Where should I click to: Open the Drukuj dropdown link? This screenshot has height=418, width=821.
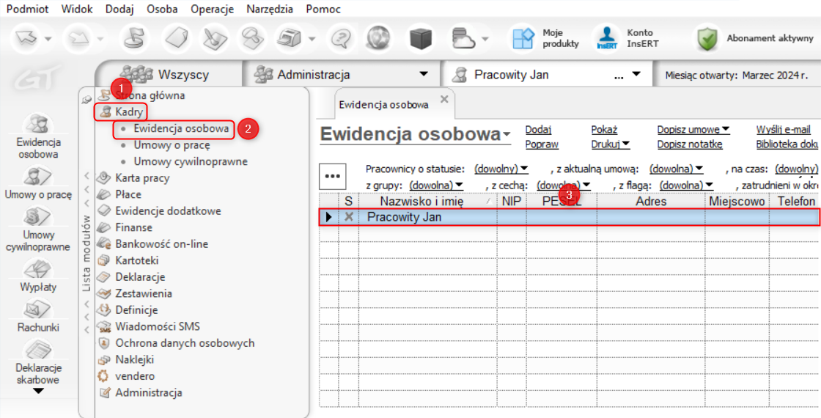click(611, 144)
